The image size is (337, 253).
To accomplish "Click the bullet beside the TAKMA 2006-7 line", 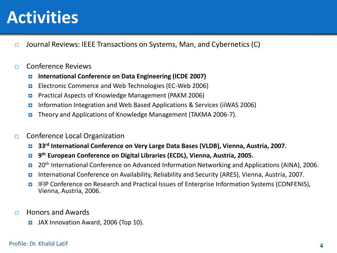I will [x=30, y=115].
